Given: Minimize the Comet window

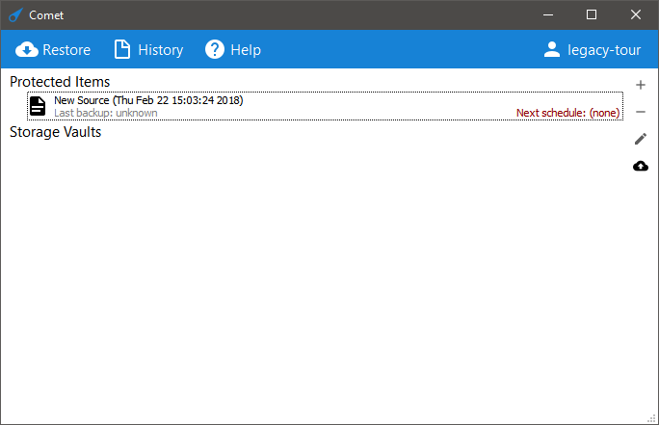Looking at the screenshot, I should pos(547,14).
